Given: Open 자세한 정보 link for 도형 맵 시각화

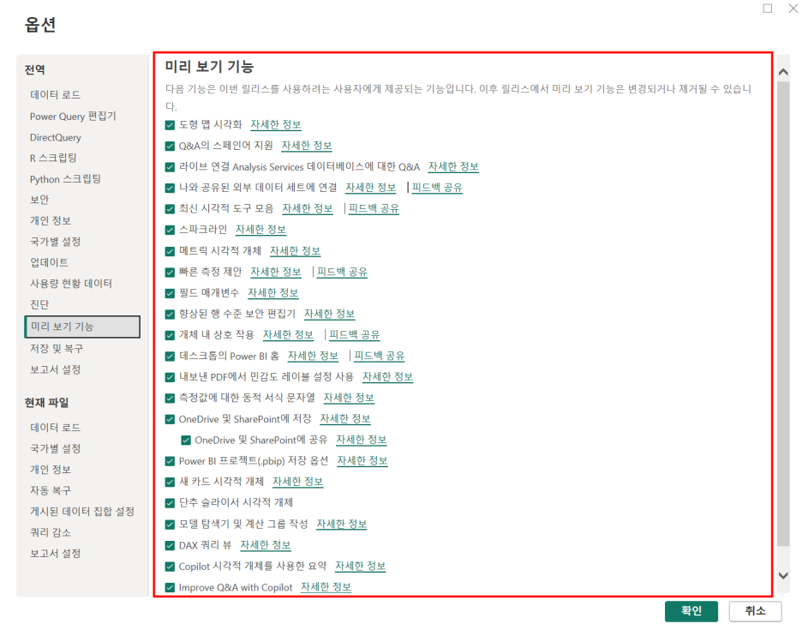Looking at the screenshot, I should 276,125.
